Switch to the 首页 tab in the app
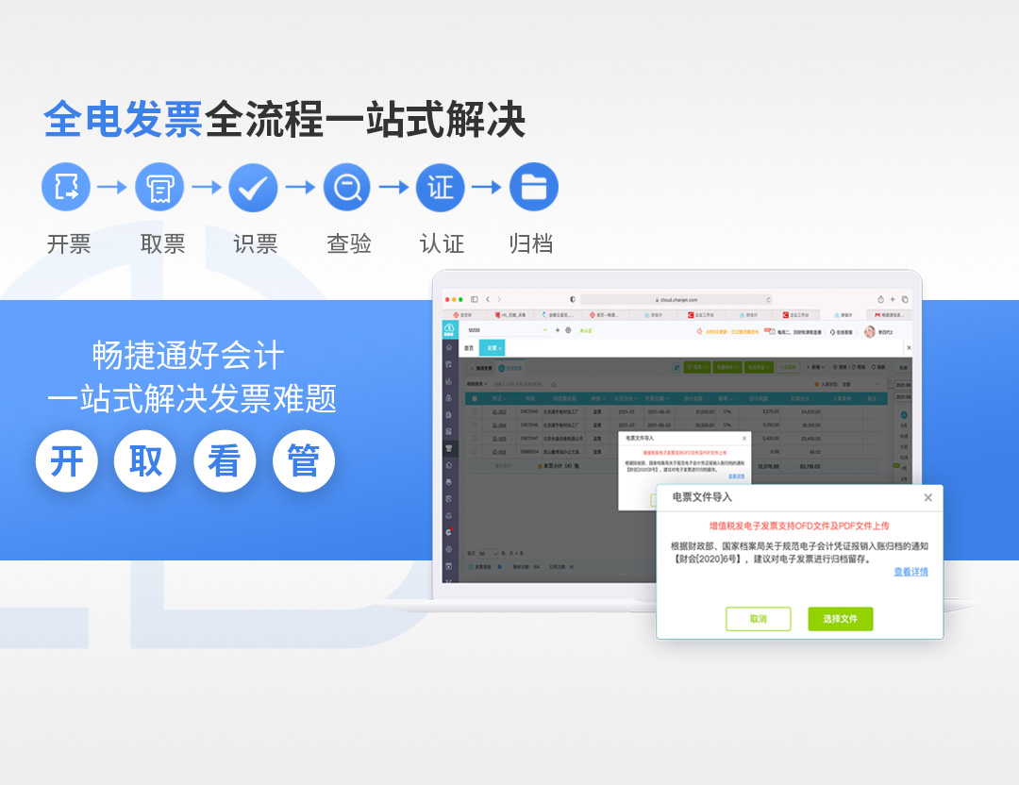This screenshot has width=1019, height=785. coord(469,348)
